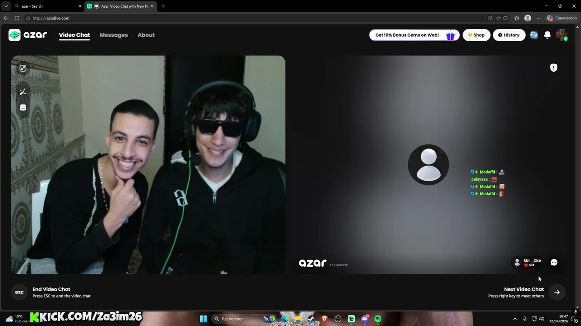Expand the browser tab list dropdown

pyautogui.click(x=5, y=6)
